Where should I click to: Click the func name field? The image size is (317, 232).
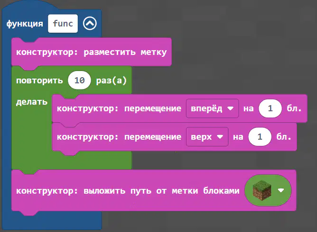[x=63, y=23]
